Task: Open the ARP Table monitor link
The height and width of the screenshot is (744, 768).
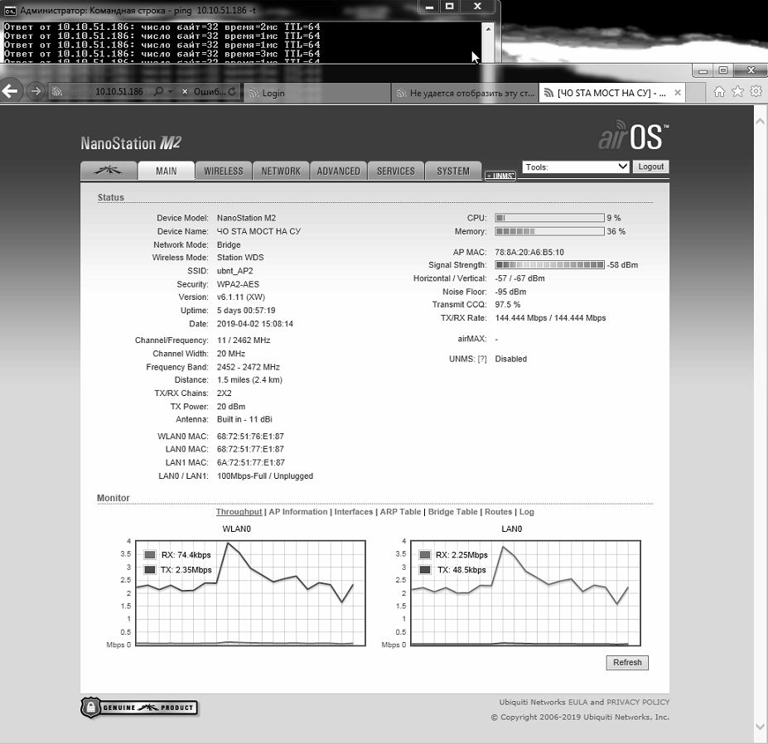Action: click(400, 511)
